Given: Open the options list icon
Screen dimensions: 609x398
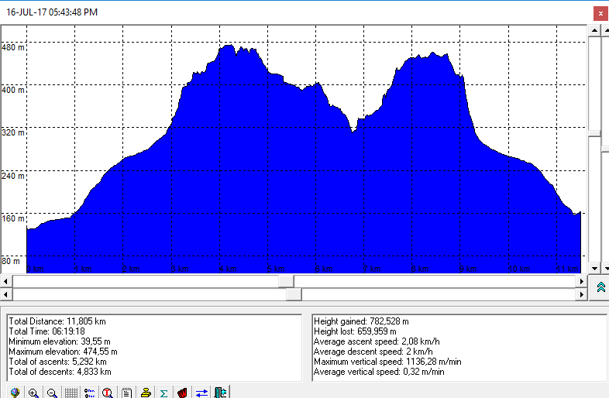Looking at the screenshot, I should [89, 393].
